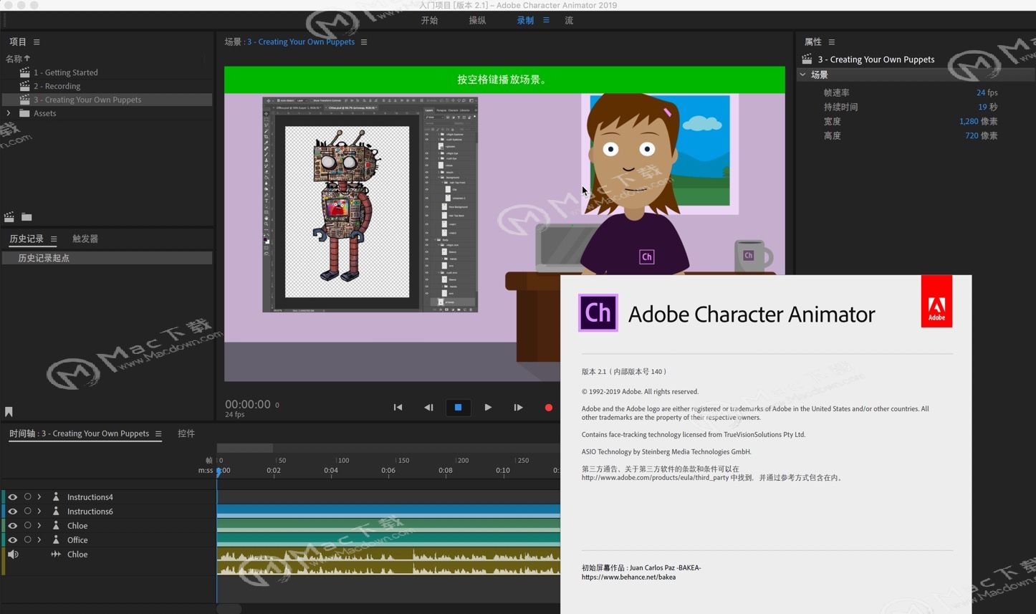Viewport: 1036px width, 614px height.
Task: Click the Assets folder icon
Action: point(24,113)
